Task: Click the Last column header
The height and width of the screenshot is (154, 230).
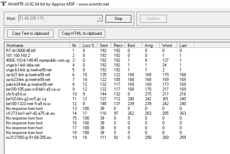Action: (x=185, y=45)
